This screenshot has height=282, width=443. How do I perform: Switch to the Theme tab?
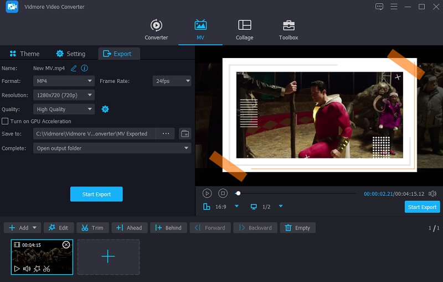(x=24, y=54)
